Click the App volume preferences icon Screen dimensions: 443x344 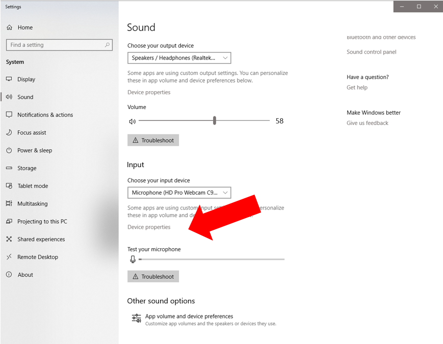coord(136,319)
